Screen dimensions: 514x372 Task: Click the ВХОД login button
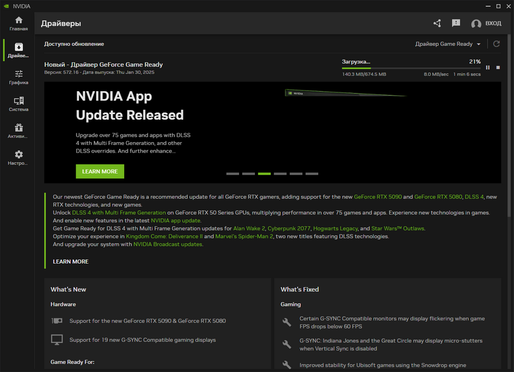493,23
